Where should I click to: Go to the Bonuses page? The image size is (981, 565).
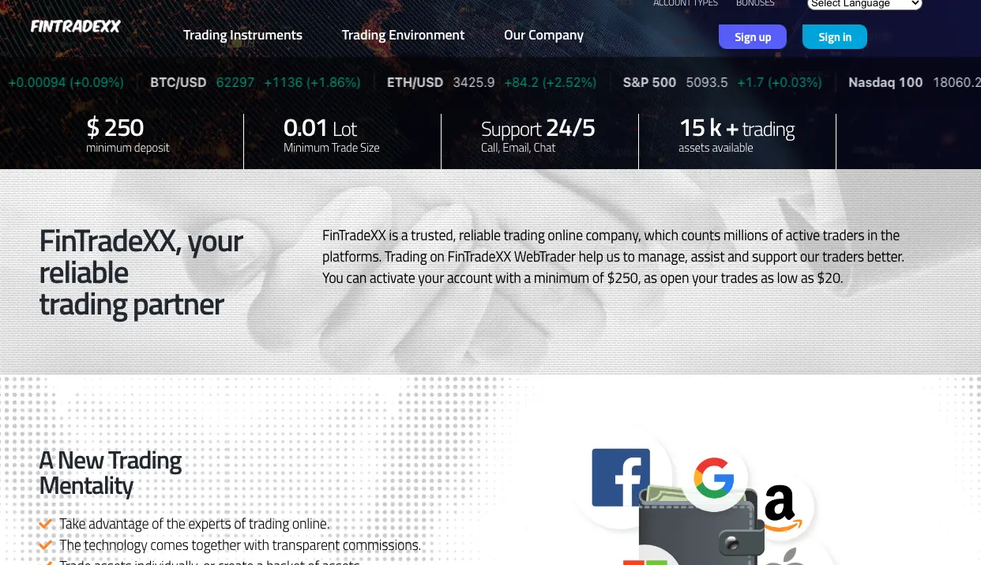755,3
